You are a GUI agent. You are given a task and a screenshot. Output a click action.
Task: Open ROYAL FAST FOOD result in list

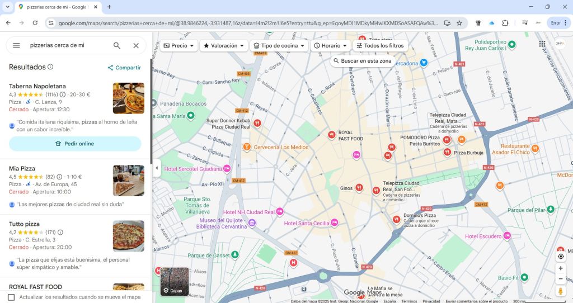35,287
